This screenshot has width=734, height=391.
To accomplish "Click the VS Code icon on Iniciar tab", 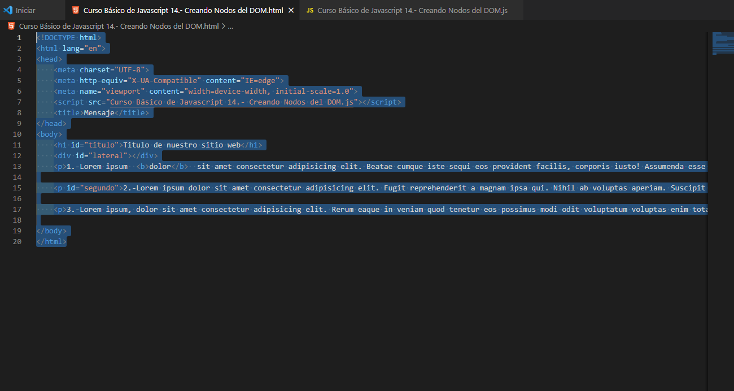I will 8,10.
